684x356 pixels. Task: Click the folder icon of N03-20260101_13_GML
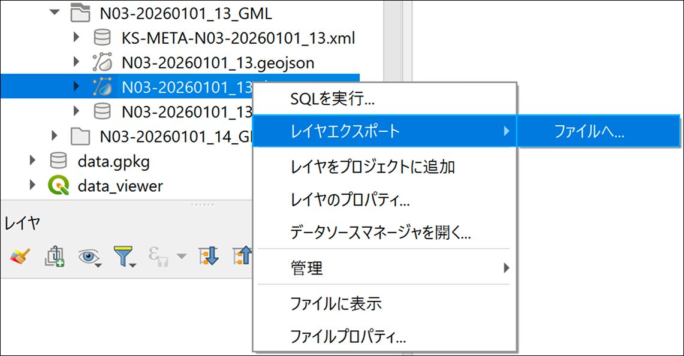pos(80,13)
